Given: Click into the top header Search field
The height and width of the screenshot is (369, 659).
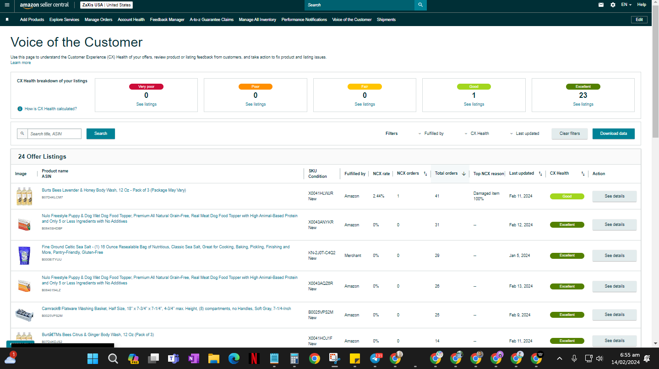Looking at the screenshot, I should 359,5.
